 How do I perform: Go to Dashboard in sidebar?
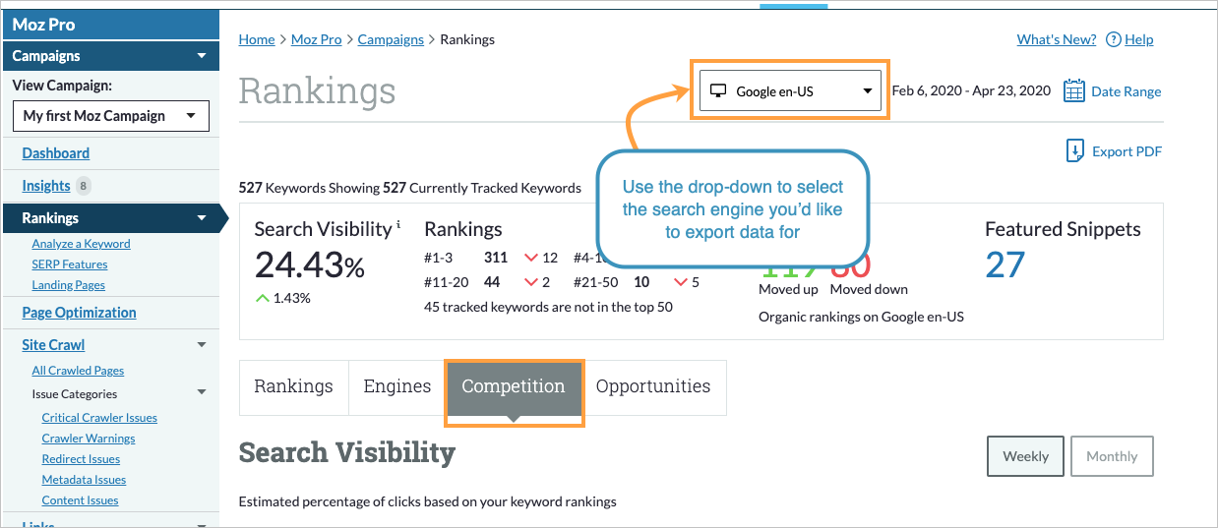pyautogui.click(x=55, y=153)
